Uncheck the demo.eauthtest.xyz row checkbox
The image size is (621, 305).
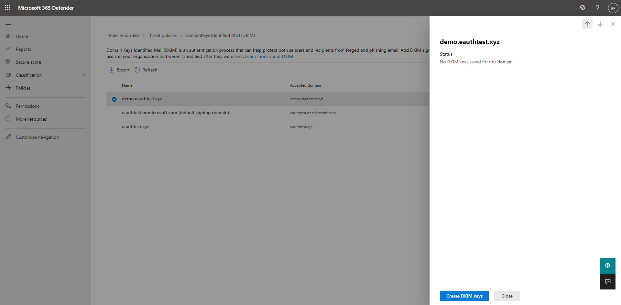tap(114, 99)
